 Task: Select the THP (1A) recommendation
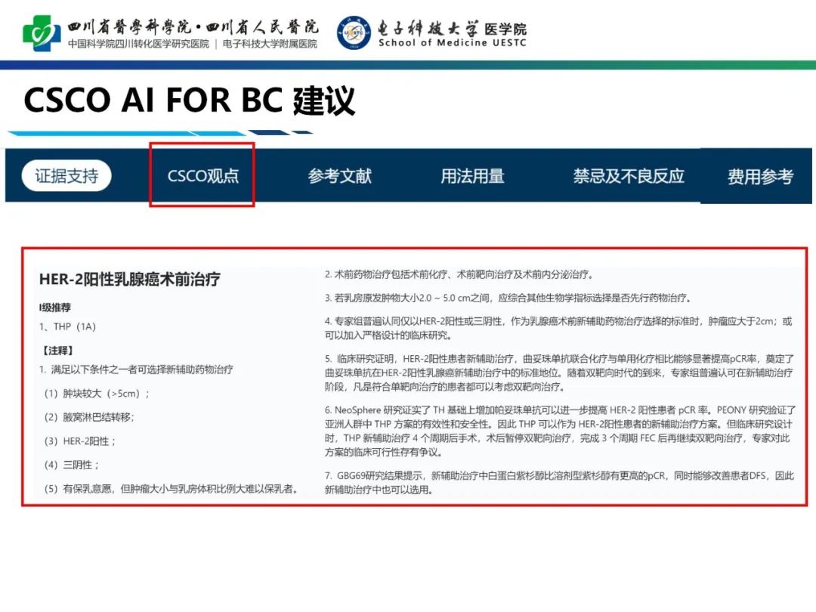[x=67, y=326]
